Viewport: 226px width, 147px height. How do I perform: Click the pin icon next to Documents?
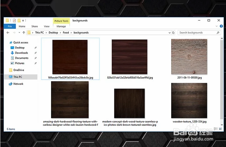[x=35, y=58]
